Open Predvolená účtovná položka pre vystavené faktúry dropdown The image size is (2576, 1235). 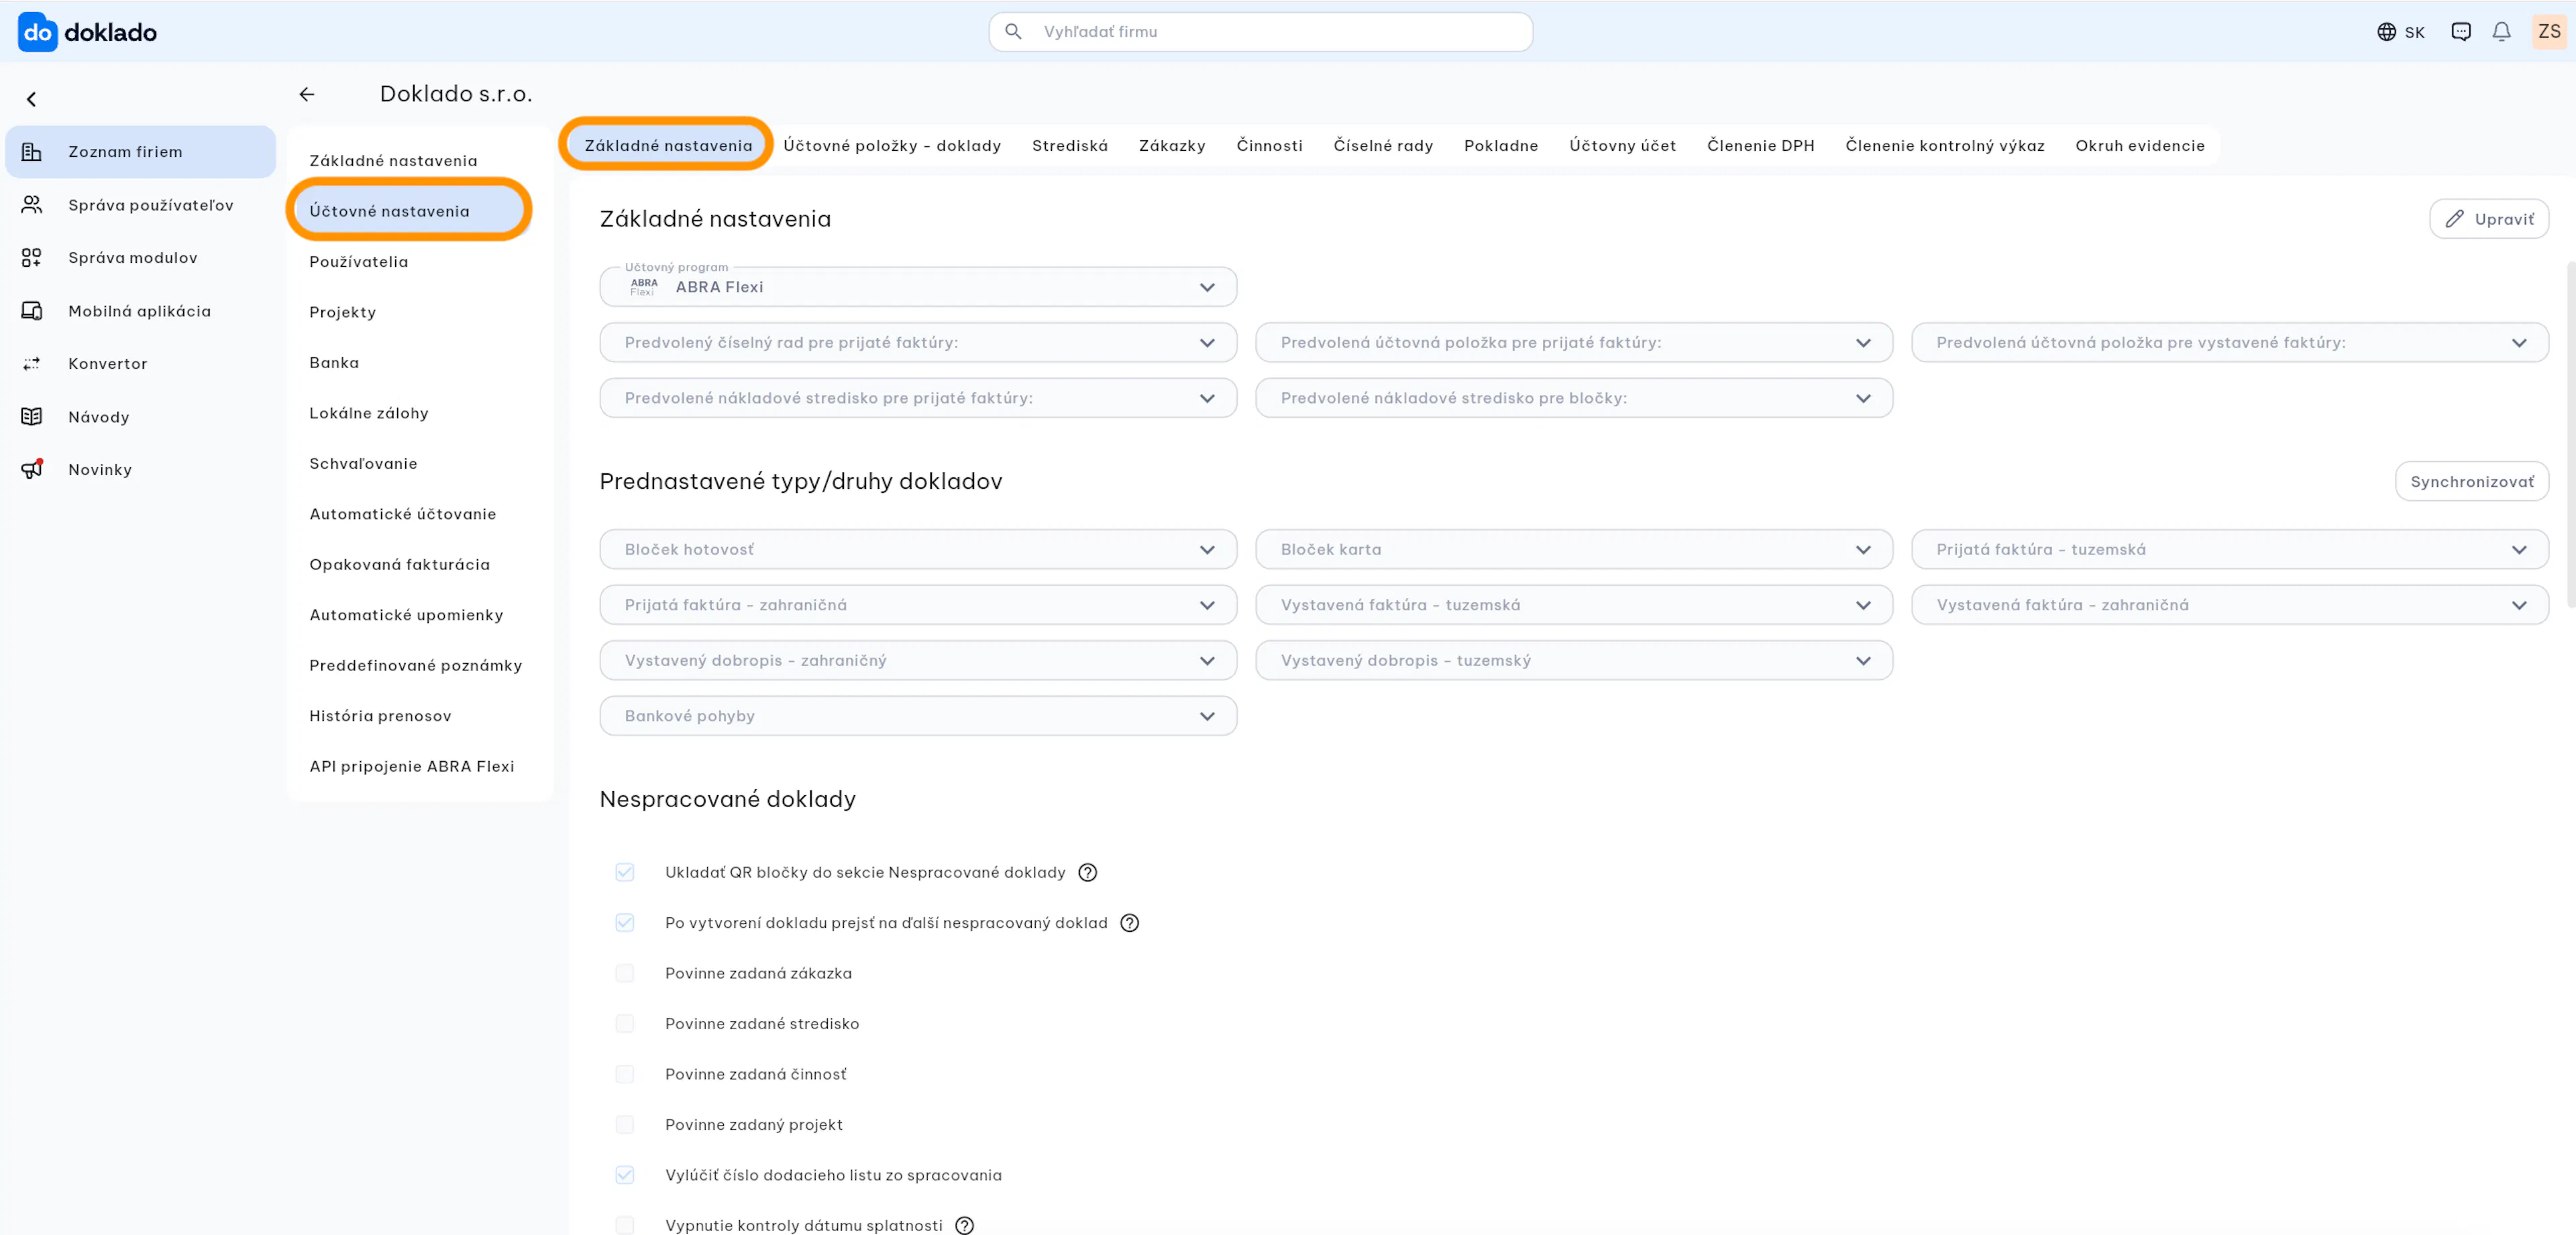2230,343
